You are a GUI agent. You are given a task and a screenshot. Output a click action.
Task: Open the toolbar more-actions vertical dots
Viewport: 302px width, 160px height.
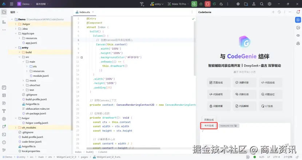coord(228,4)
